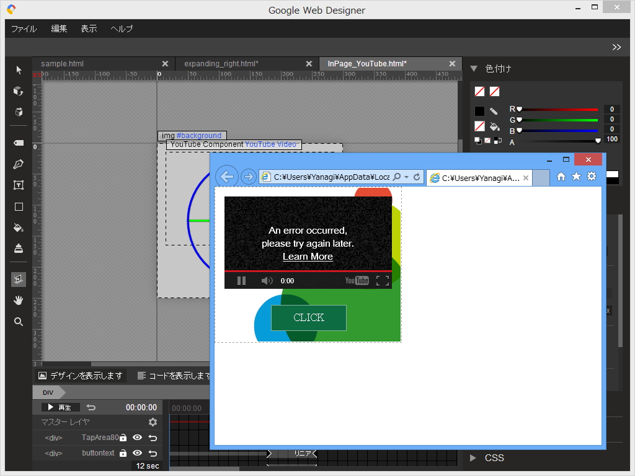
Task: Go back in the browser preview window
Action: pos(227,177)
